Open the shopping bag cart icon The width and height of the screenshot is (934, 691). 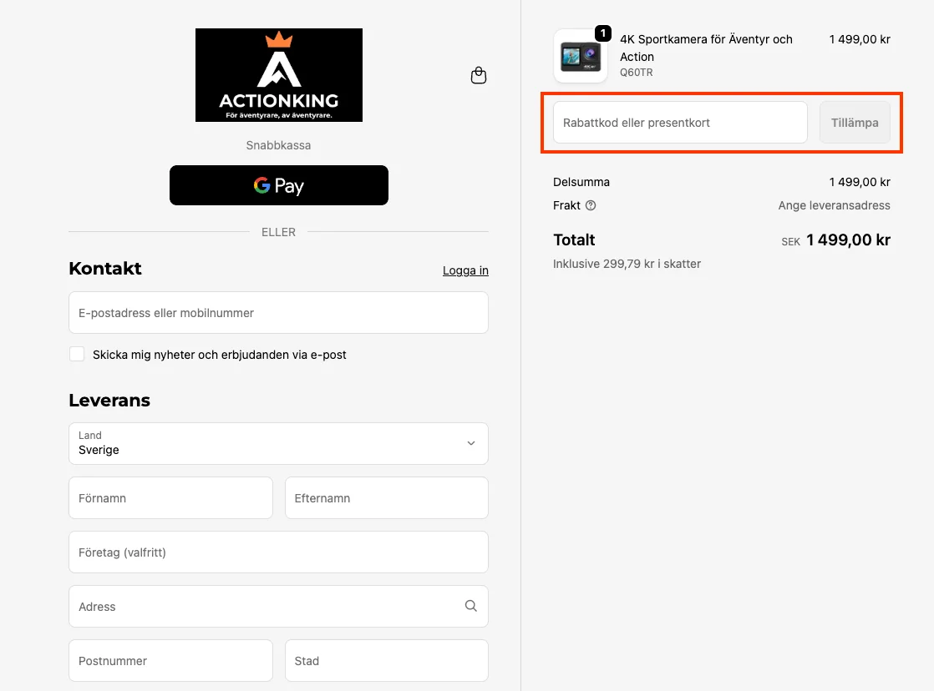tap(479, 76)
